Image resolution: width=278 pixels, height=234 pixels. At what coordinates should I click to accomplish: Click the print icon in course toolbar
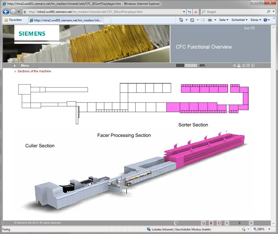click(239, 65)
